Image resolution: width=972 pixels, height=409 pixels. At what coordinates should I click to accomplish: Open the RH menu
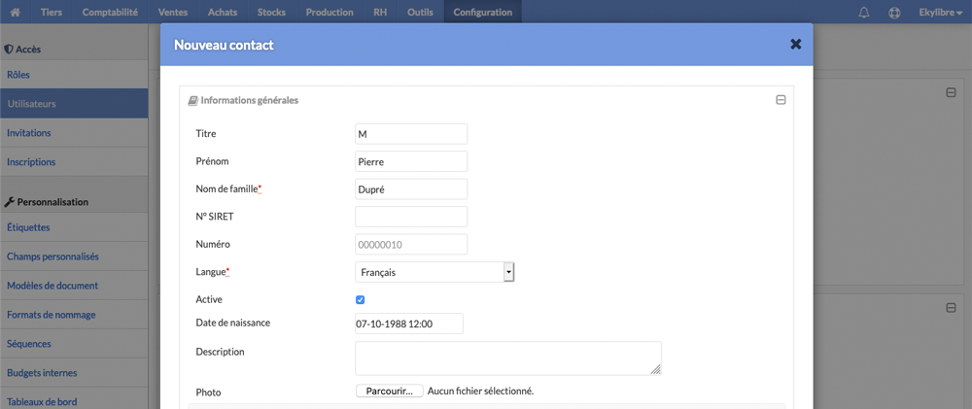coord(380,13)
